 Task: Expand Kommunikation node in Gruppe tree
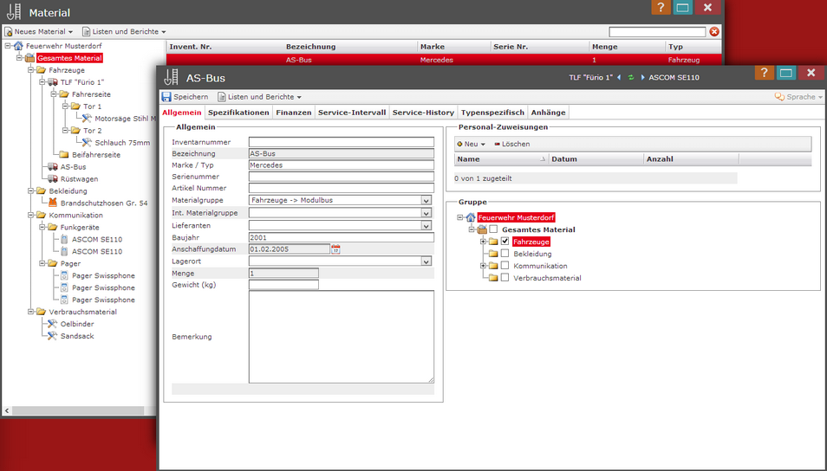pos(483,266)
